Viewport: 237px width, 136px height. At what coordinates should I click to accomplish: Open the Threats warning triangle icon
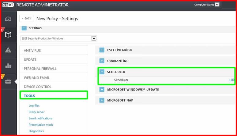pyautogui.click(x=8, y=50)
